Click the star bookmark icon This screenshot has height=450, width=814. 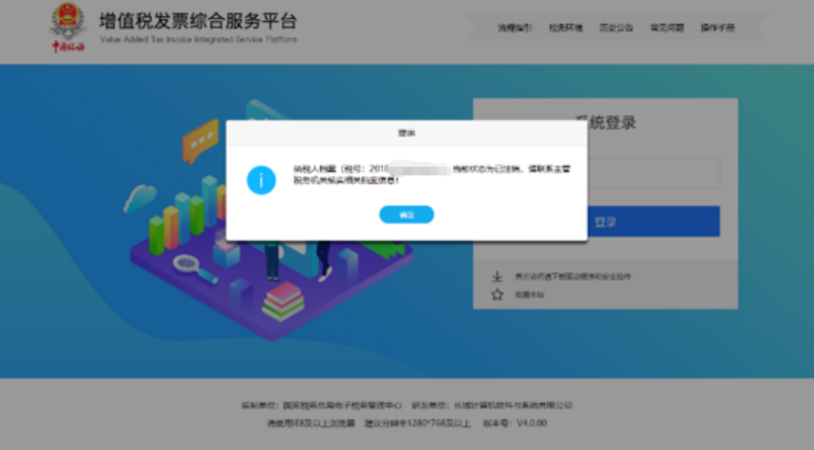[497, 295]
